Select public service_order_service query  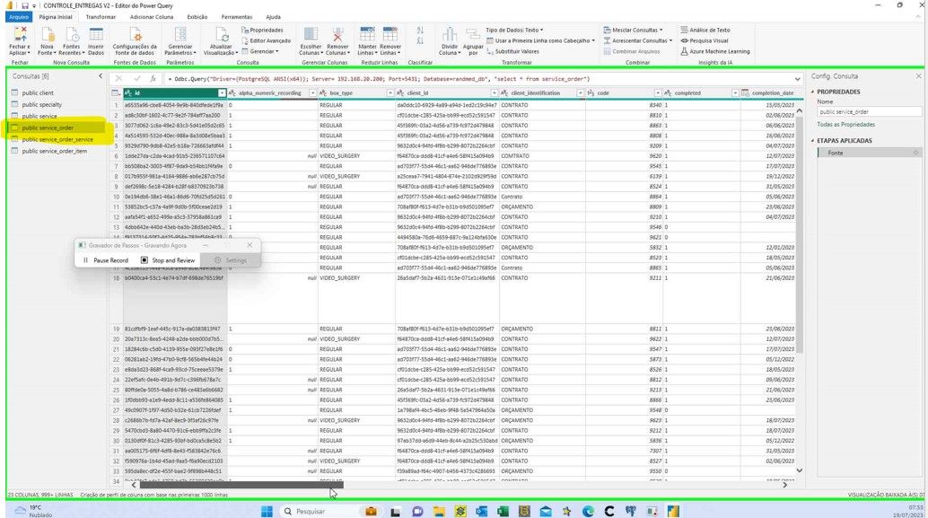57,140
